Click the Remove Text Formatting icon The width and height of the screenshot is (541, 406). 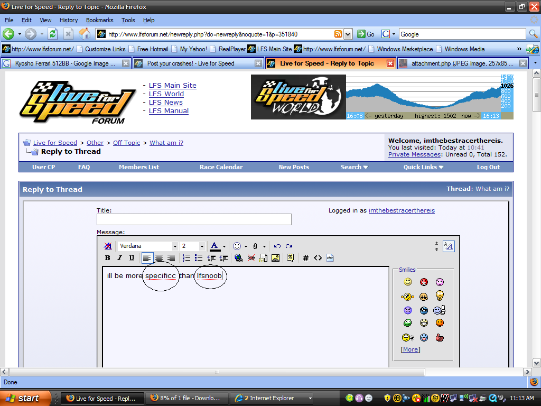pos(107,246)
